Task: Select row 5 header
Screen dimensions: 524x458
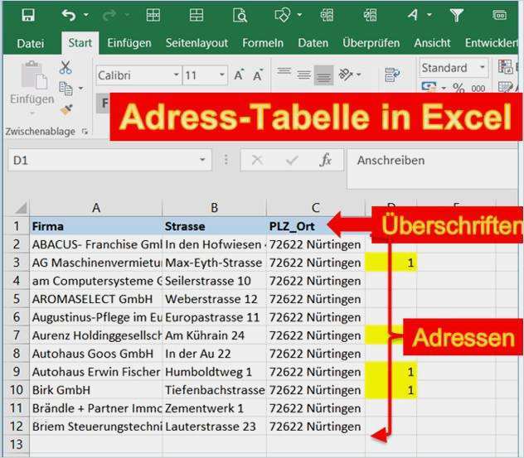Action: click(x=16, y=299)
